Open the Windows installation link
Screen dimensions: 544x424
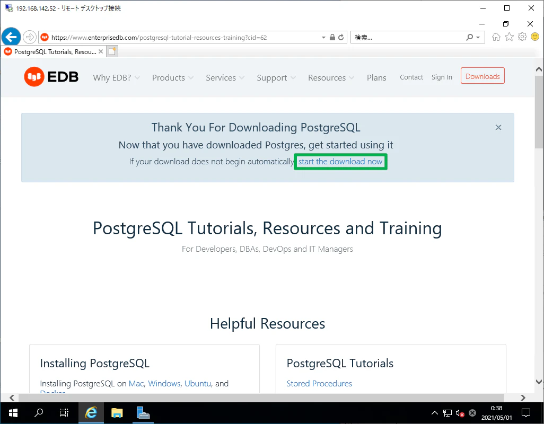coord(164,383)
